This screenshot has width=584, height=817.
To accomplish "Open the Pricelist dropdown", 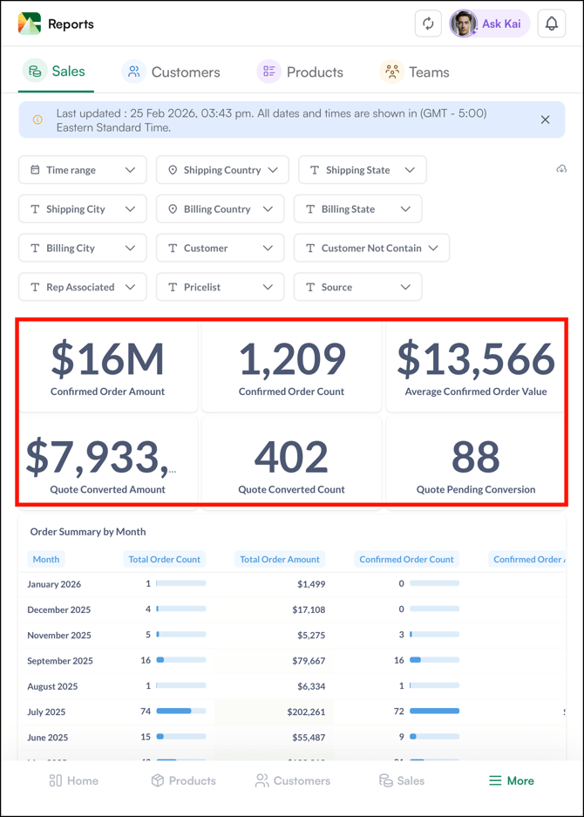I will pos(220,287).
